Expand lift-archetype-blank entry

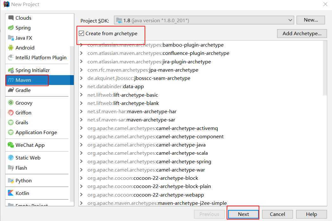point(81,103)
